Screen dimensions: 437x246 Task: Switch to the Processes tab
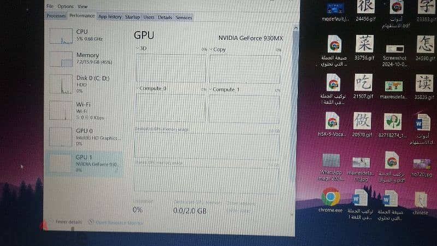click(56, 16)
